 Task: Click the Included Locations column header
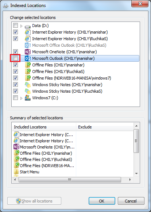[x=44, y=127]
